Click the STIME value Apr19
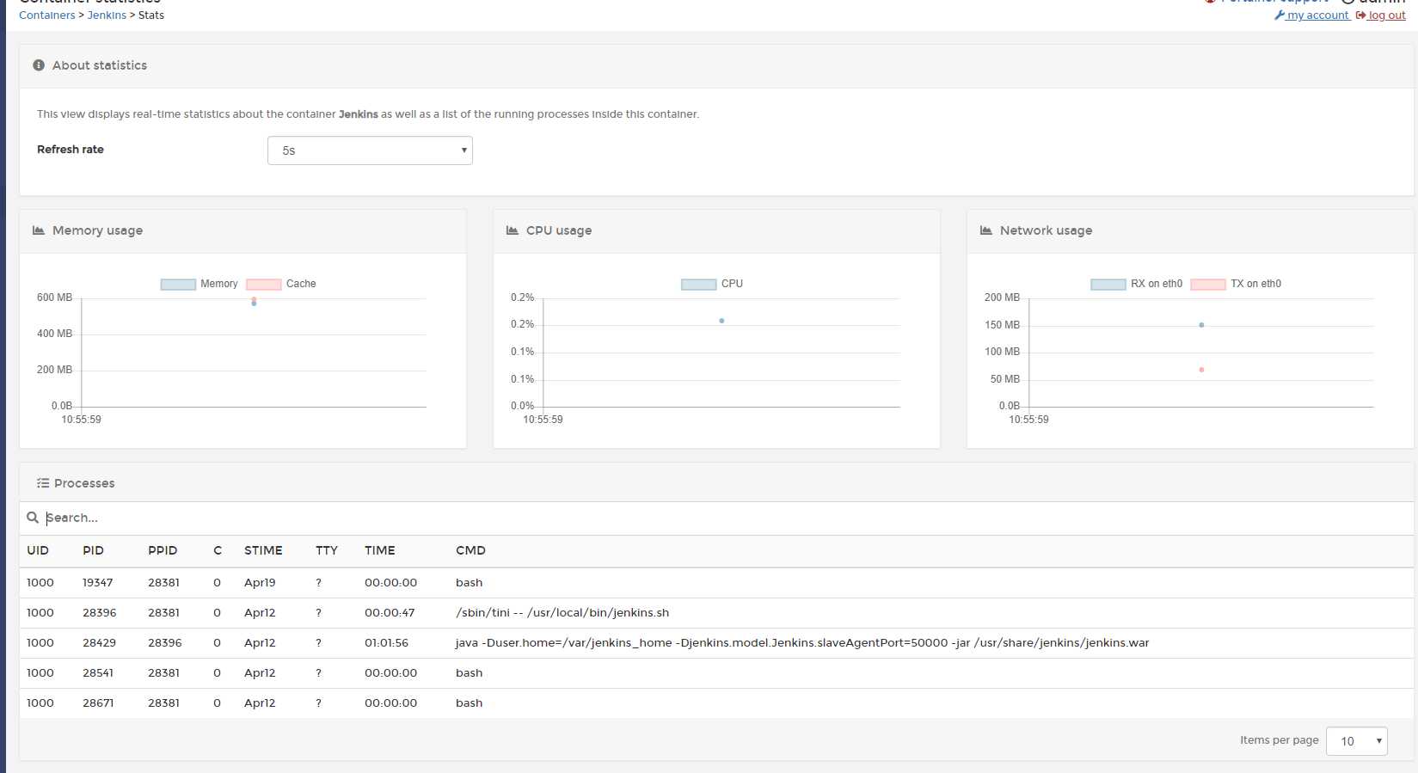The image size is (1418, 773). 260,583
